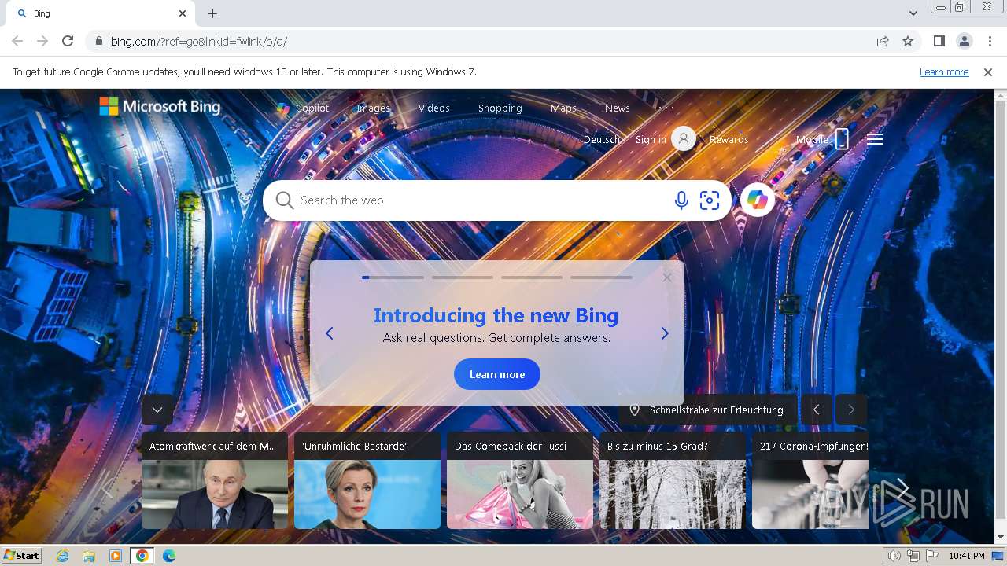
Task: View site information lock icon
Action: point(99,41)
